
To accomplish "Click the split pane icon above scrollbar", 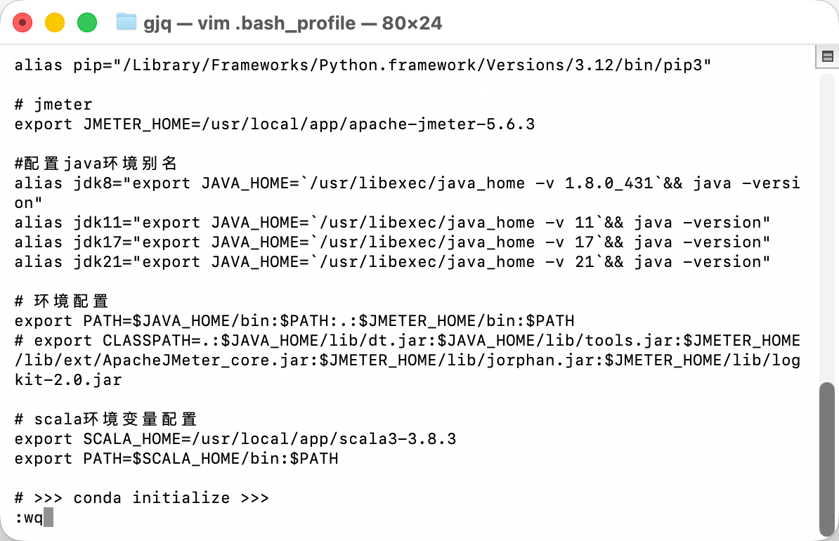I will (x=827, y=56).
